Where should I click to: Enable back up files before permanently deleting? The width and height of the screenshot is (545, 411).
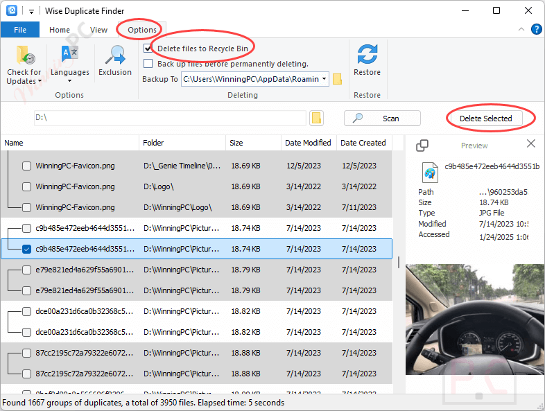[148, 64]
